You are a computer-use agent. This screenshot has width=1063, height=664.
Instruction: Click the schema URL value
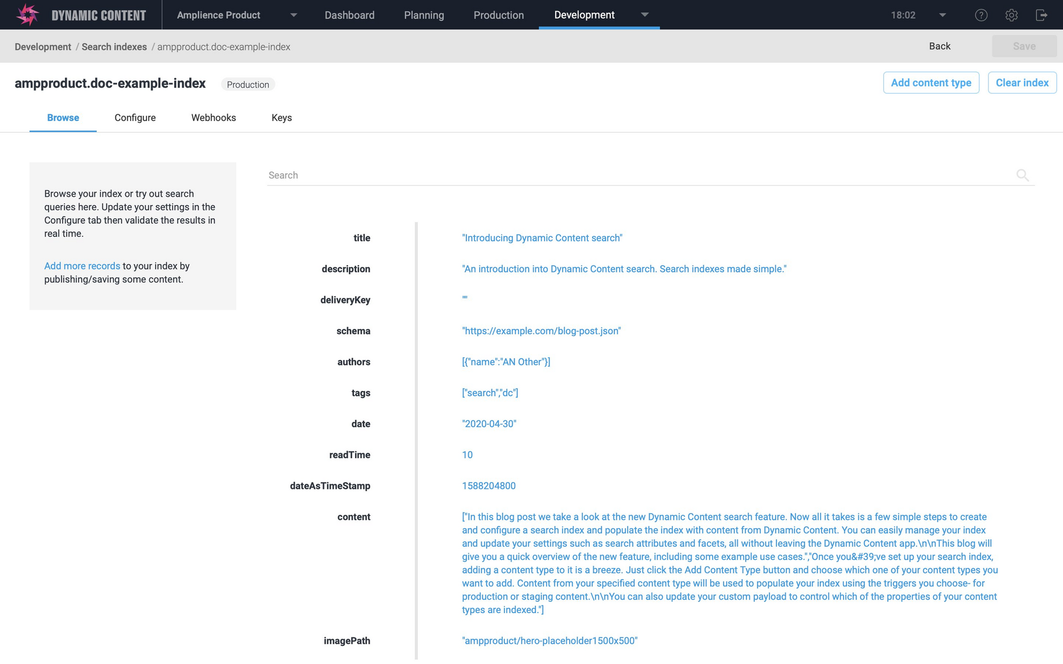click(x=541, y=331)
